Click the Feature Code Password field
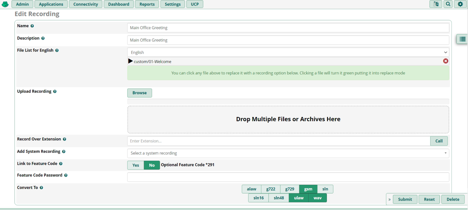 (x=288, y=177)
